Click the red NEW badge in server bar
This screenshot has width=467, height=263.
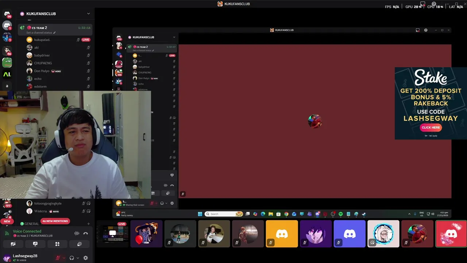[x=7, y=221]
